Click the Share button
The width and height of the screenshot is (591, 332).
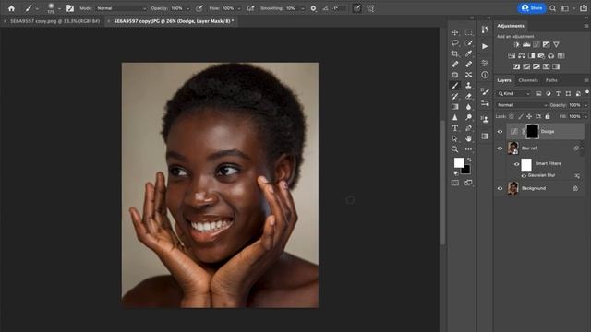pyautogui.click(x=532, y=8)
